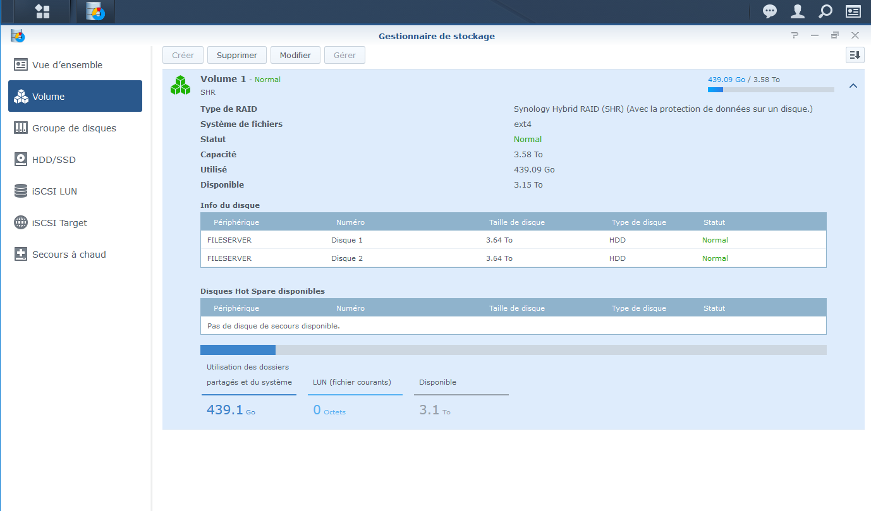Open the iSCSI LUN page
The height and width of the screenshot is (511, 871).
point(54,191)
